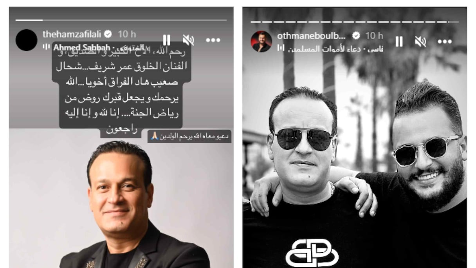Pause the thehamzafilali story
This screenshot has height=268, width=476.
coord(166,40)
